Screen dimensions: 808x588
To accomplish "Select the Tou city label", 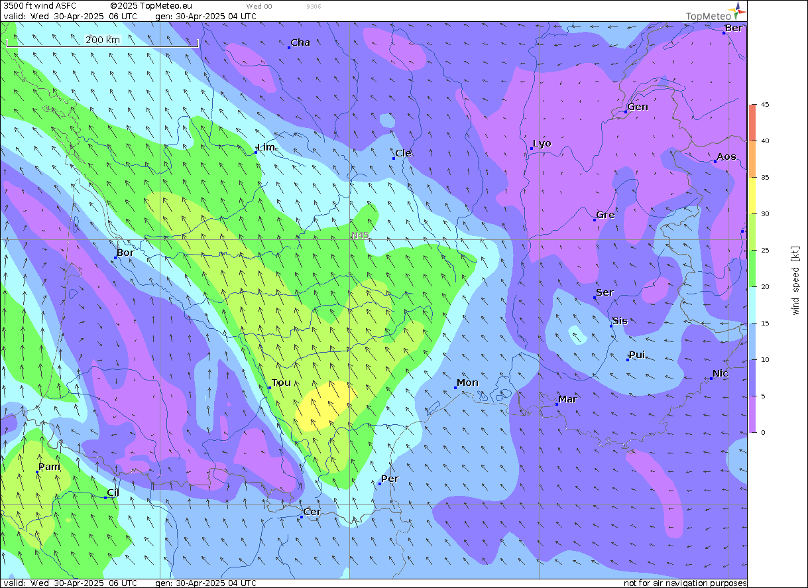I will (x=281, y=382).
